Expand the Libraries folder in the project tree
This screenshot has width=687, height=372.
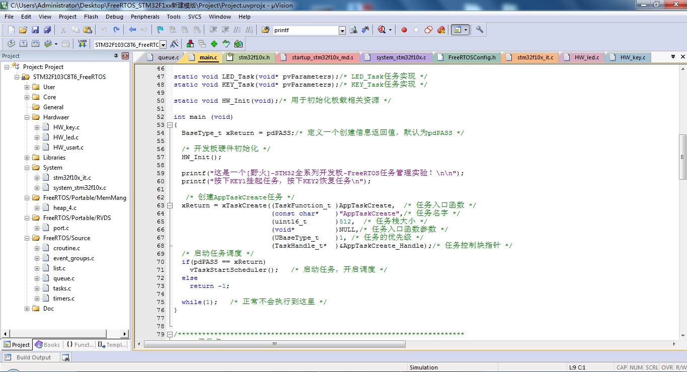click(27, 158)
